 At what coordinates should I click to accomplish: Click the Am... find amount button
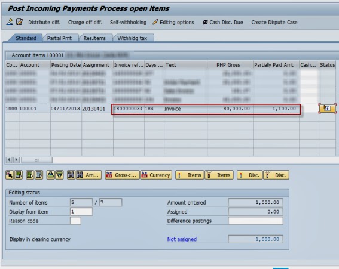point(88,175)
